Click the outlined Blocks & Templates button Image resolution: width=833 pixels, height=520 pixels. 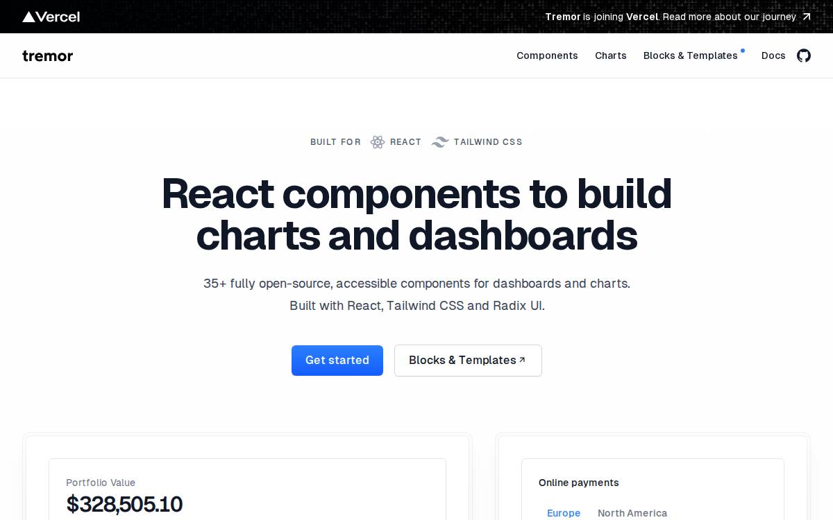tap(468, 361)
